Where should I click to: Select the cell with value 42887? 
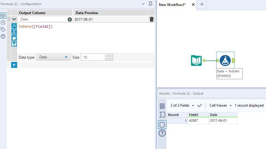pyautogui.click(x=198, y=120)
